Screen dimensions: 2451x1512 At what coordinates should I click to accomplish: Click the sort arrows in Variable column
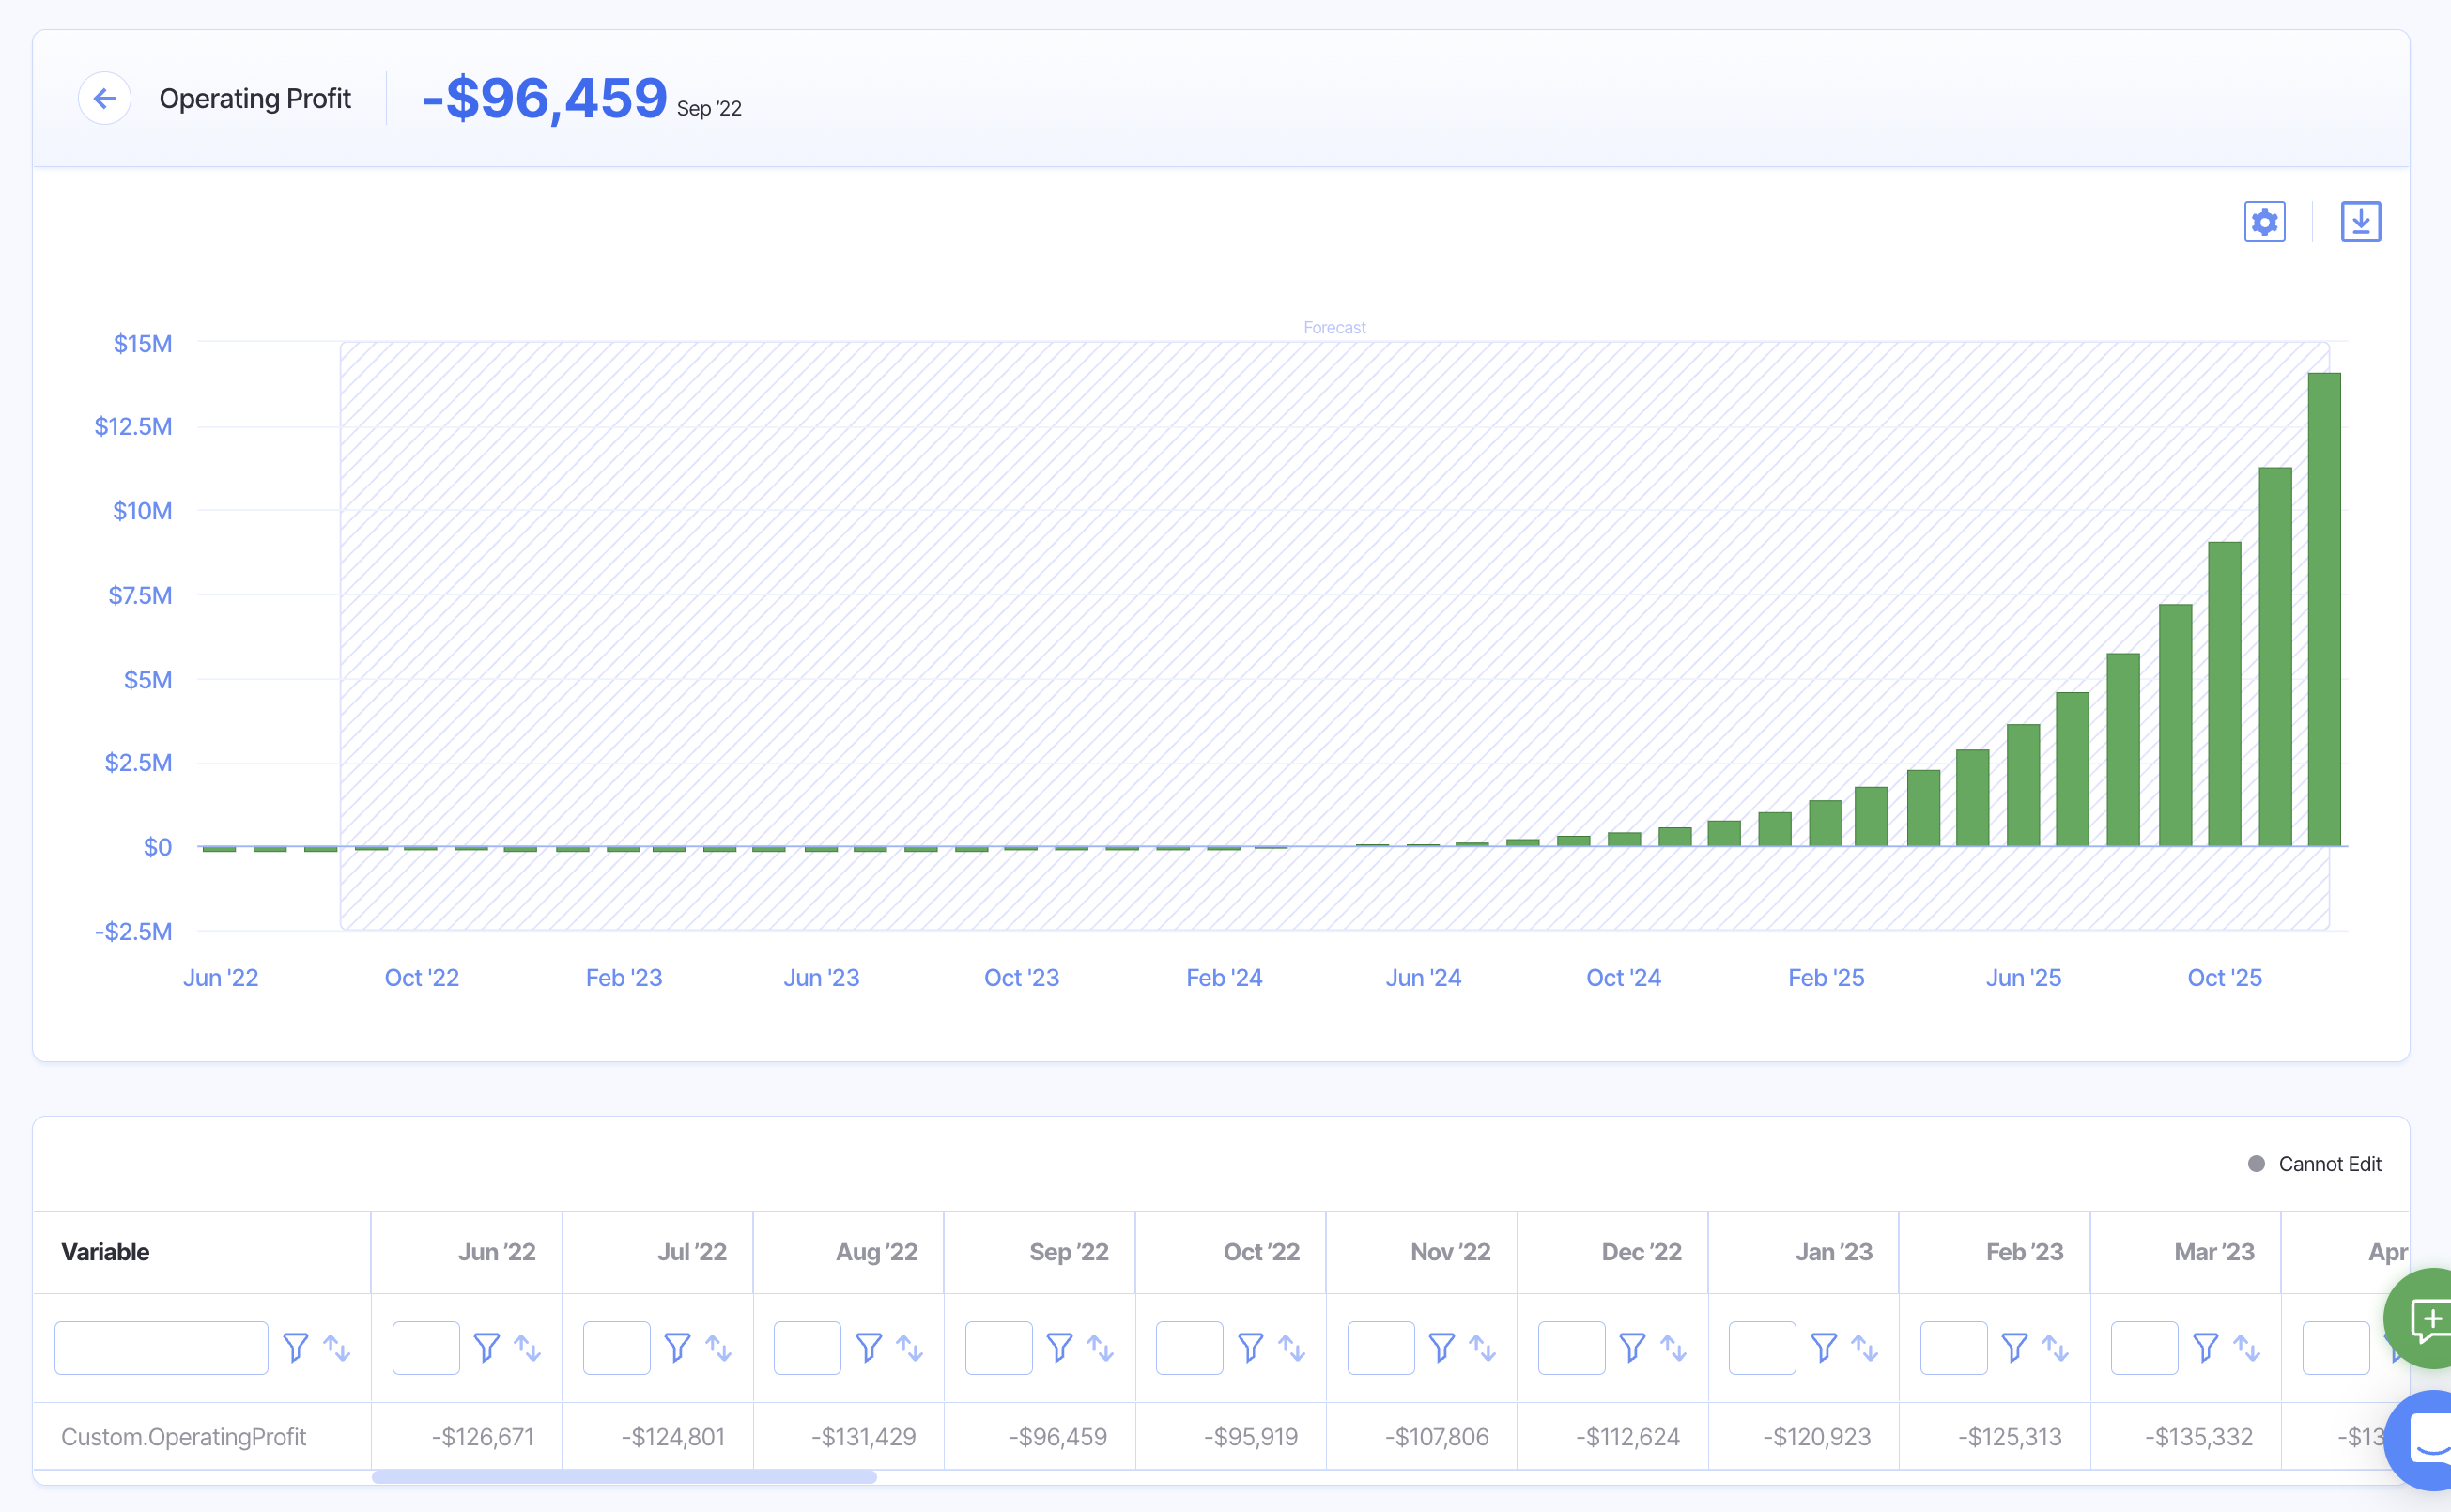[x=337, y=1347]
